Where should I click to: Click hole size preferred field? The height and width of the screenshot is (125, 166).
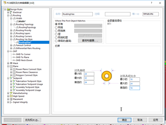tap(135, 88)
